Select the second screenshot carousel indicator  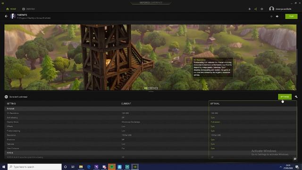149,88
